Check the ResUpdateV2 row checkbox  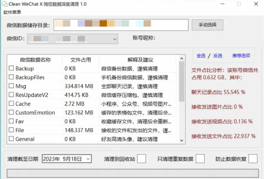click(11, 95)
